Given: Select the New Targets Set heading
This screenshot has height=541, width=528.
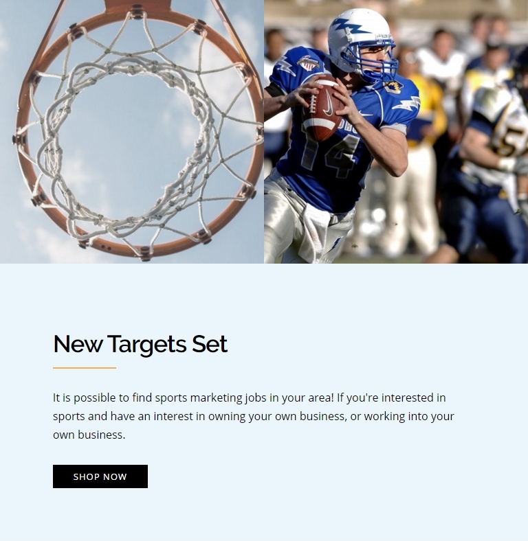Looking at the screenshot, I should pyautogui.click(x=140, y=344).
